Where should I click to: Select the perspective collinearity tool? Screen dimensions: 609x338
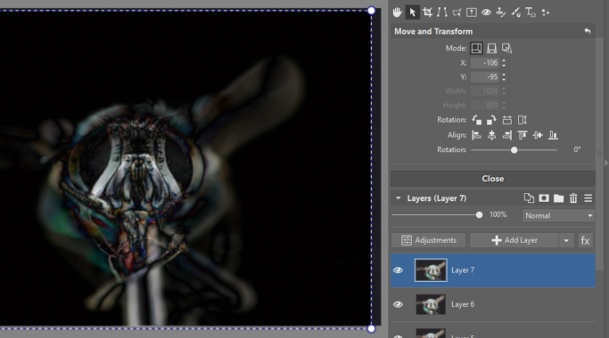click(457, 12)
